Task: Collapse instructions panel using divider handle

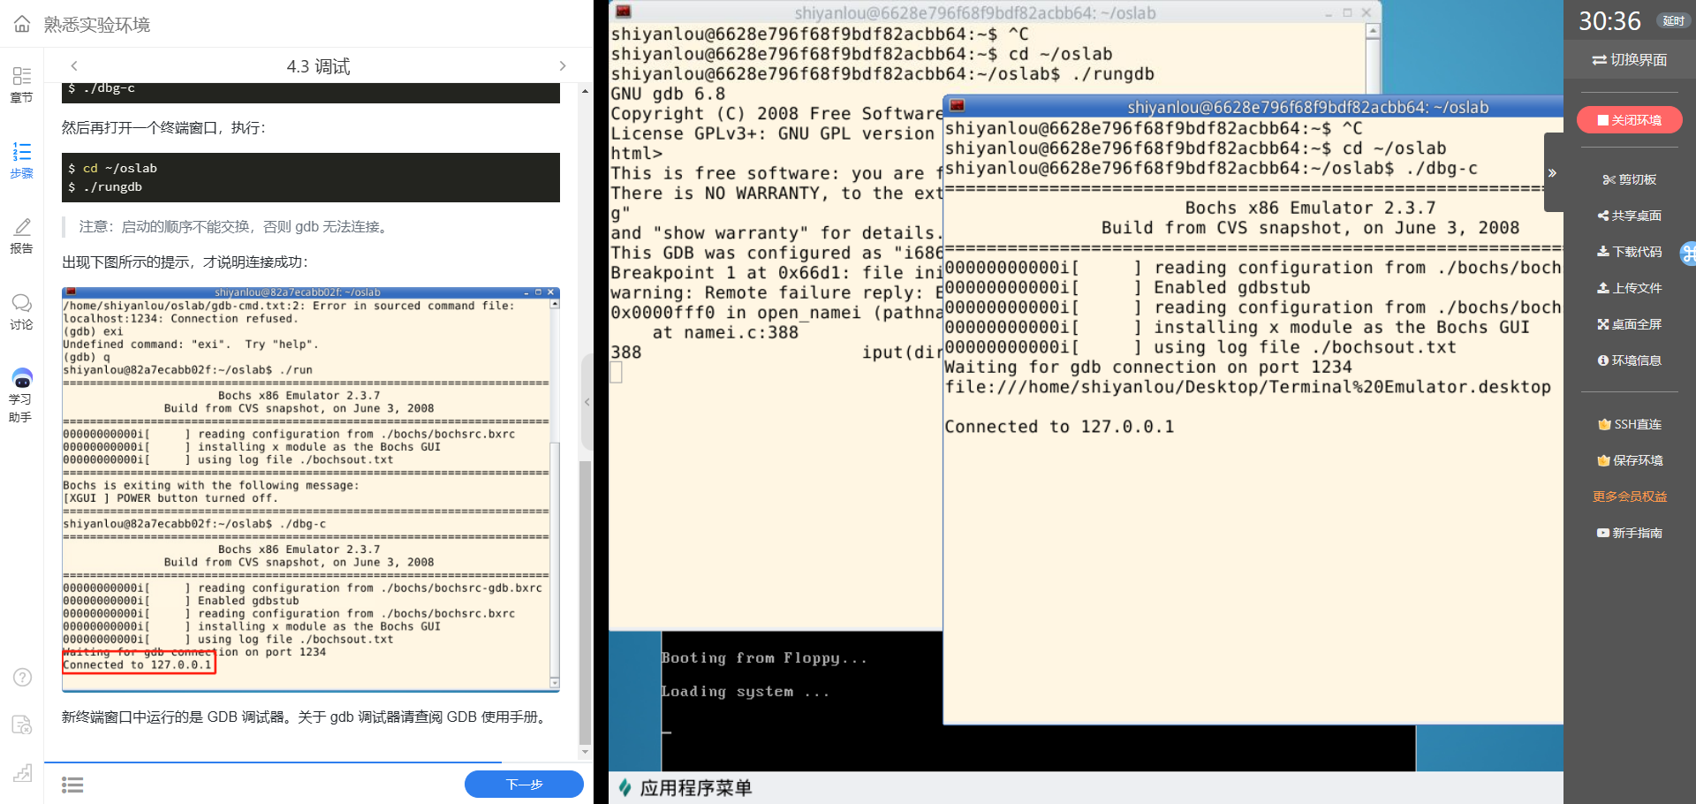Action: 587,402
